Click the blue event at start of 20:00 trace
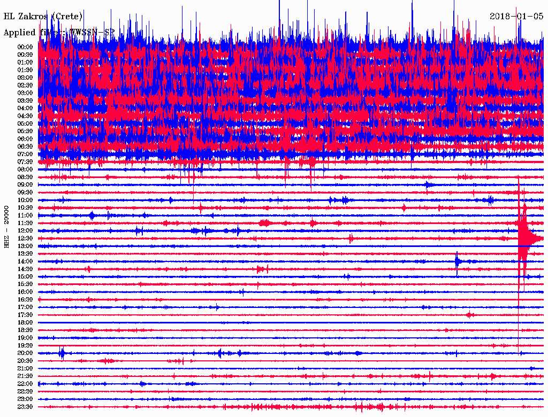 tap(62, 353)
